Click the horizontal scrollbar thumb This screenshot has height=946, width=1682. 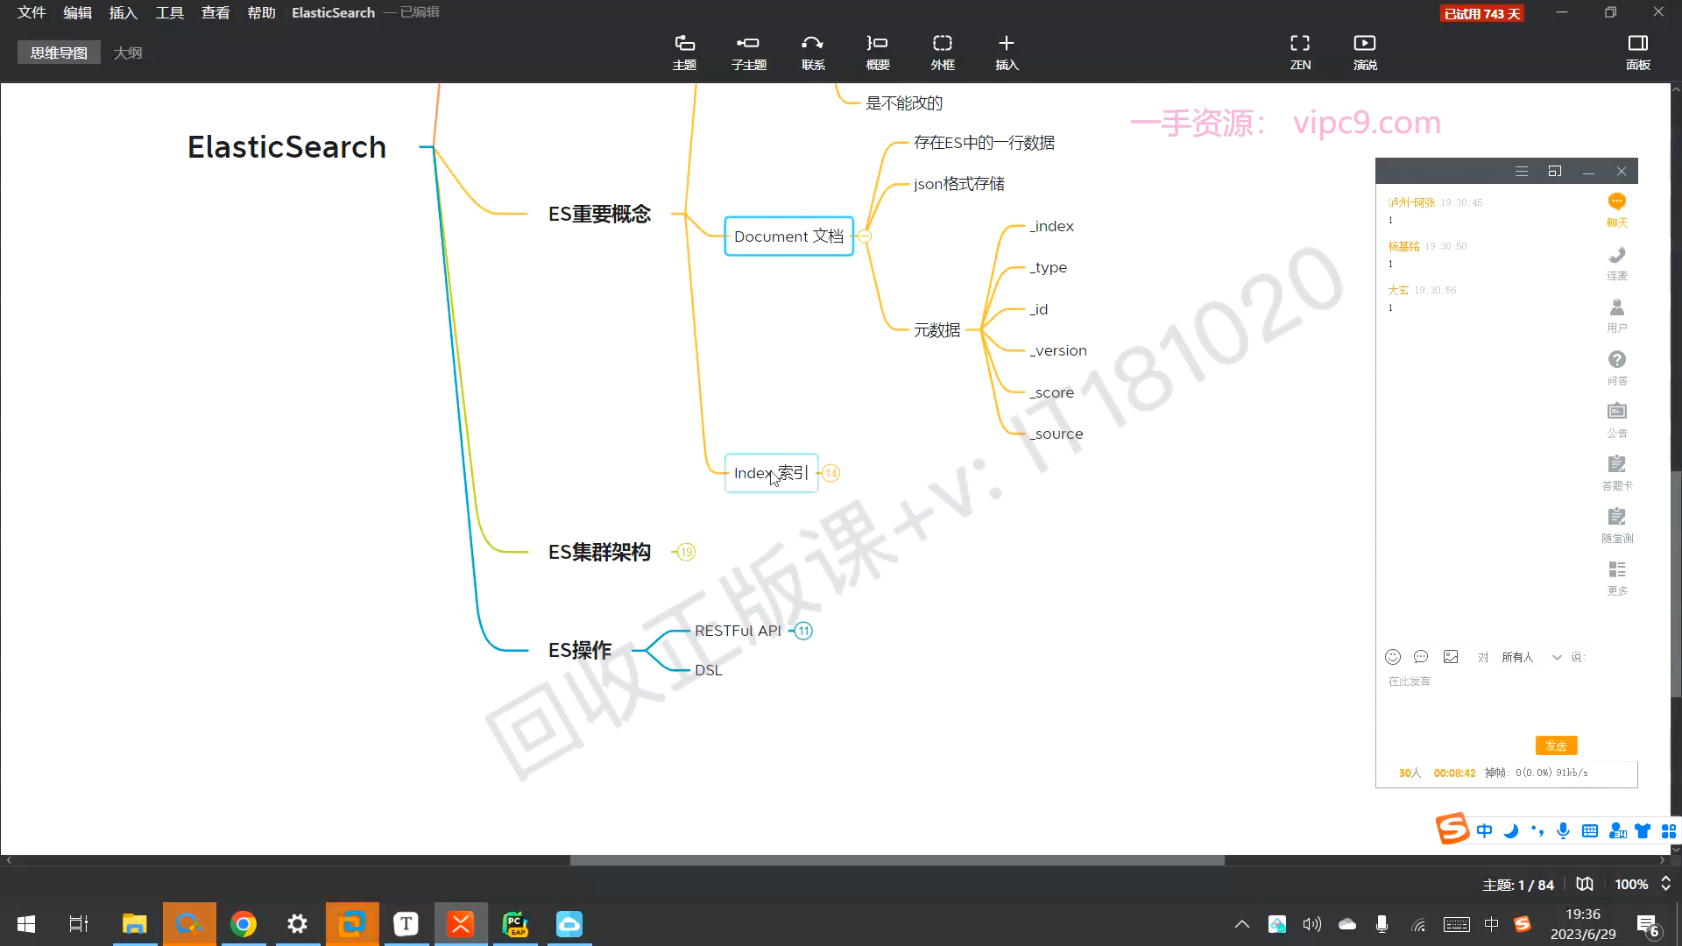click(896, 860)
